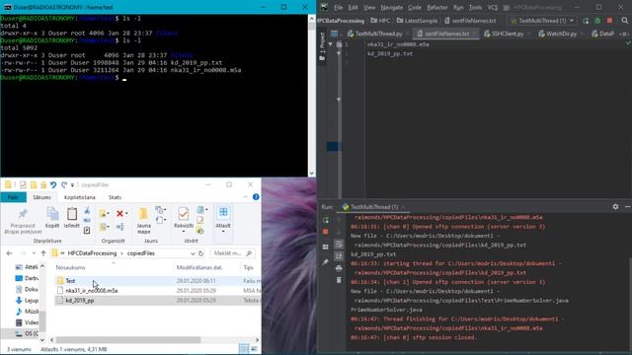Image resolution: width=632 pixels, height=355 pixels.
Task: Toggle soft-wrap icon in Run console
Action: point(339,244)
